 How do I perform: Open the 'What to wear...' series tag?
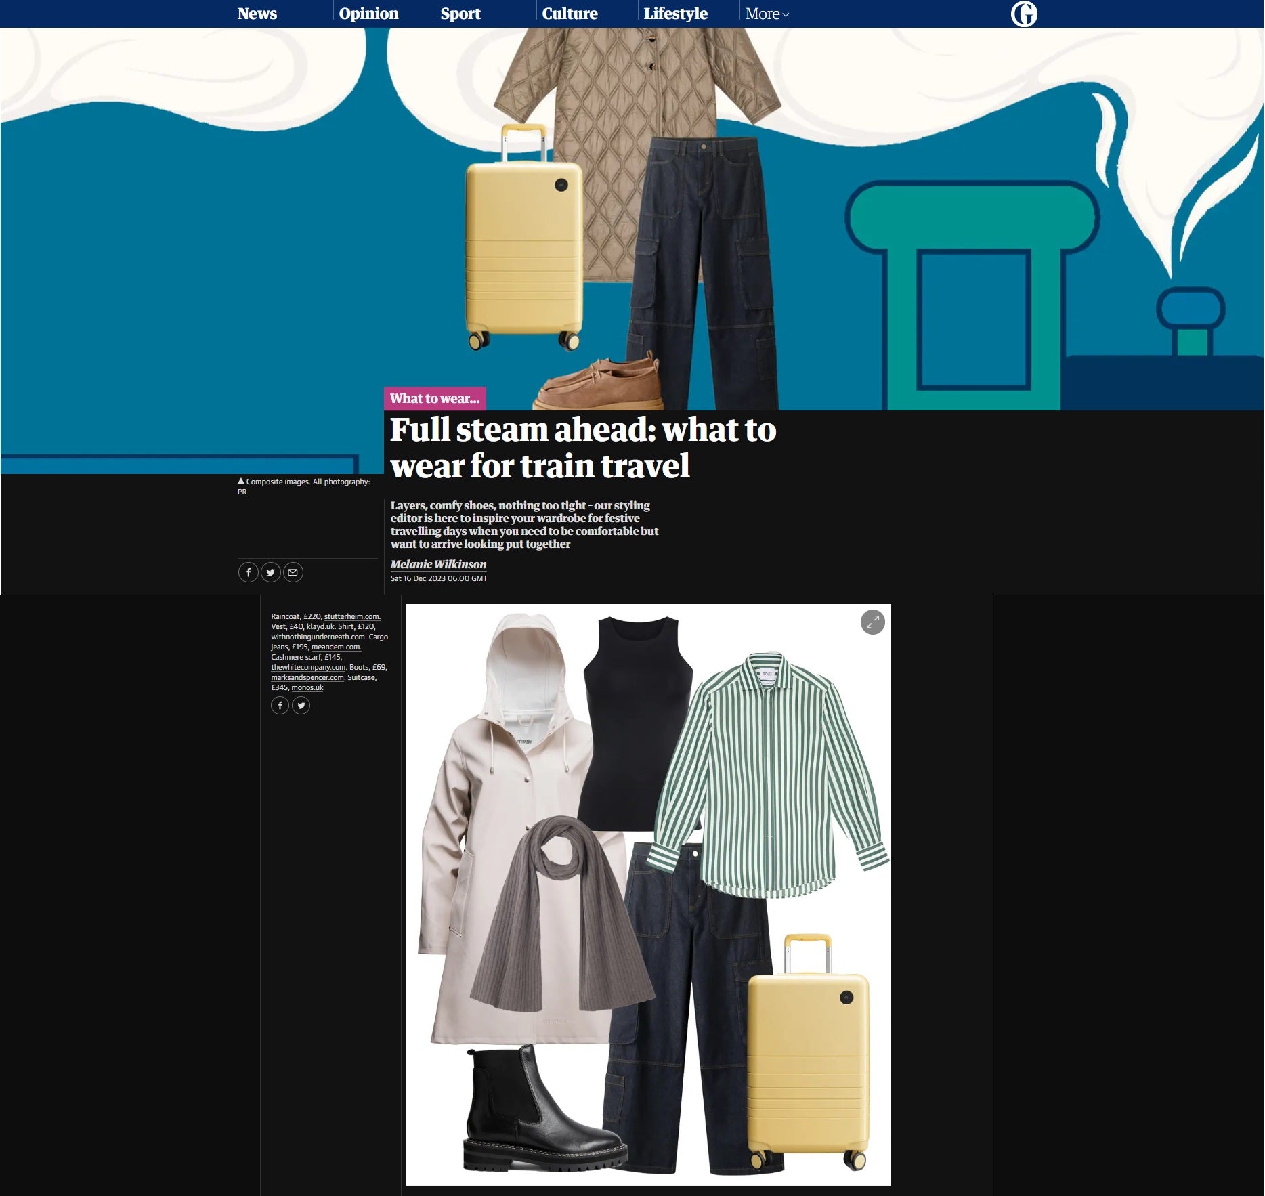tap(435, 398)
